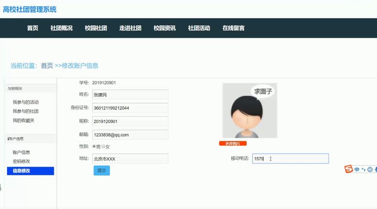Screen dimensions: 377x209
Task: Click the Sogou input method S icon
Action: pos(348,169)
